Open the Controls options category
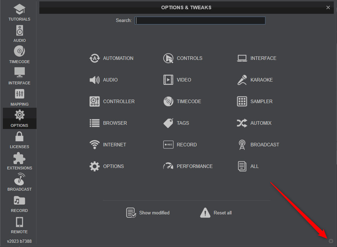 click(x=183, y=58)
